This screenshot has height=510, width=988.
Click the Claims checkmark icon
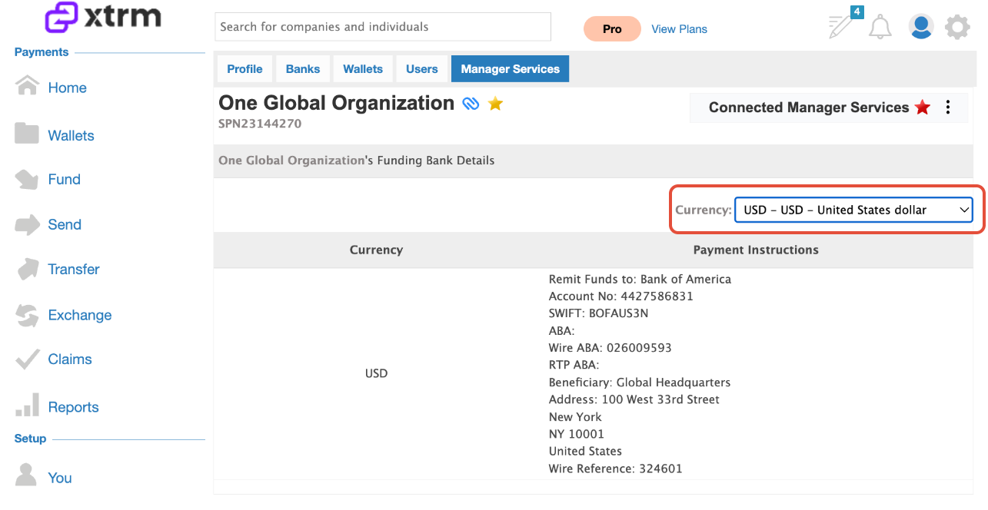click(x=27, y=359)
